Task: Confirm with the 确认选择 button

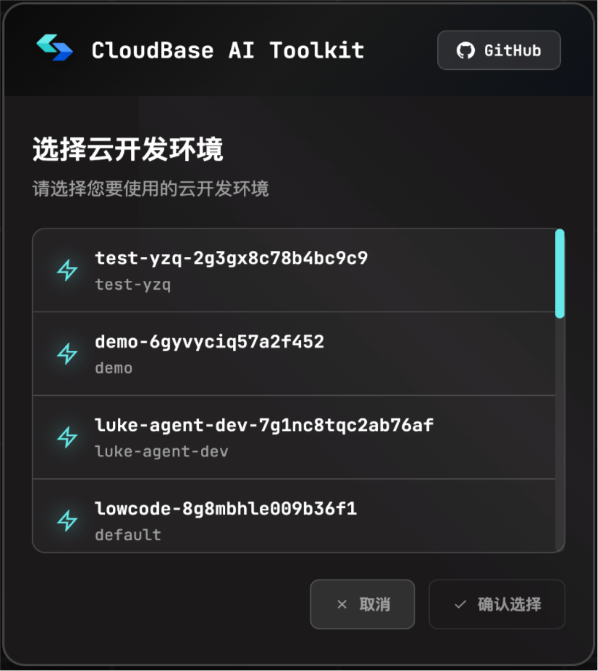Action: pos(497,604)
